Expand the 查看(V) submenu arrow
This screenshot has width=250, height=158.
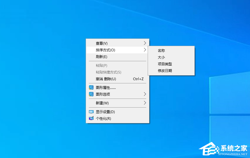145,43
